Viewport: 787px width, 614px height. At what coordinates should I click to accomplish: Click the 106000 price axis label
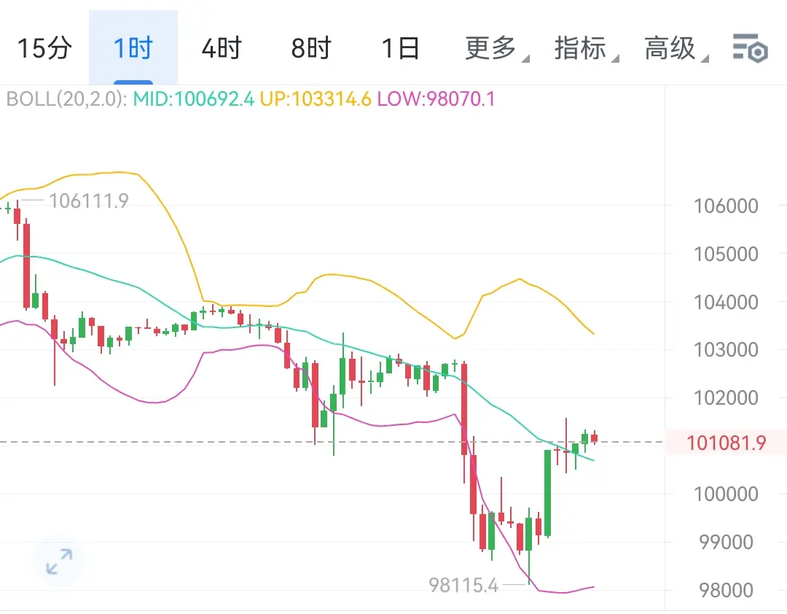click(726, 206)
